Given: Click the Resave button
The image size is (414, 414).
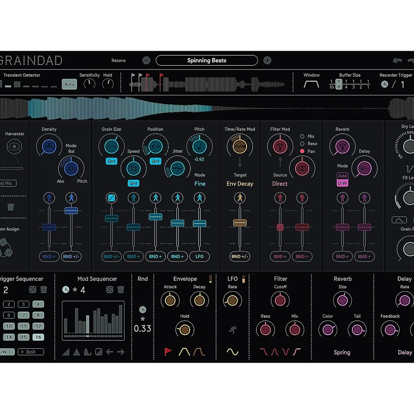Looking at the screenshot, I should coord(119,61).
